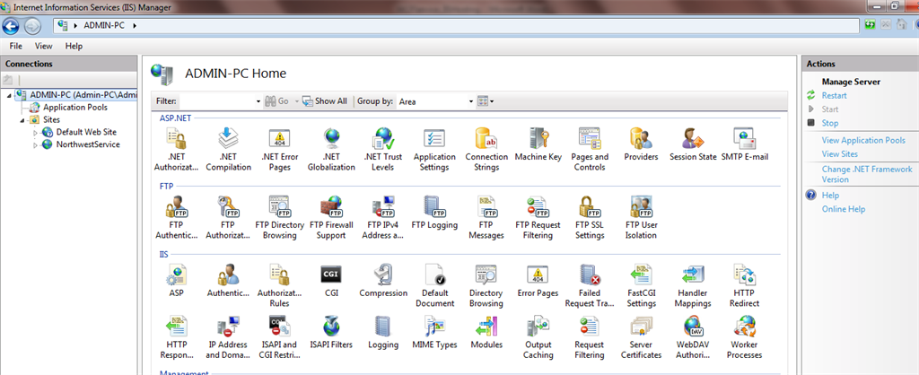The height and width of the screenshot is (375, 919).
Task: Open SMTP E-mail feature
Action: [744, 144]
